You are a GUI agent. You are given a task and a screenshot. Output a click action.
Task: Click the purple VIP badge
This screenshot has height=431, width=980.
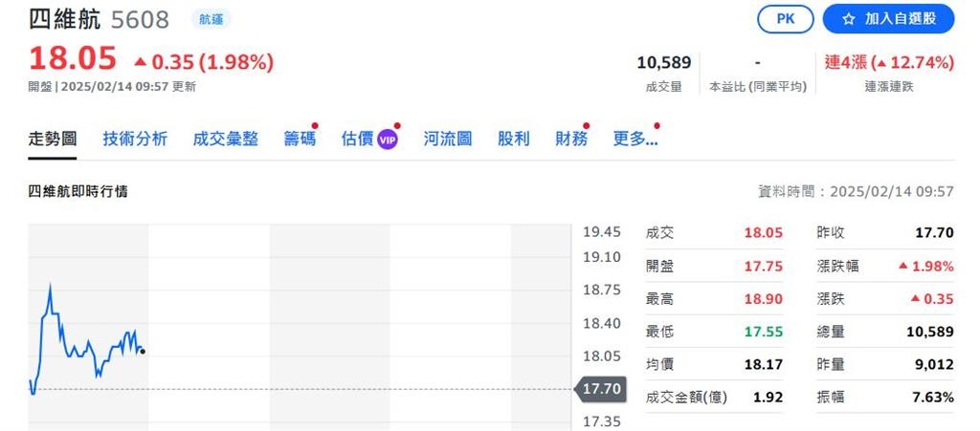click(x=388, y=140)
